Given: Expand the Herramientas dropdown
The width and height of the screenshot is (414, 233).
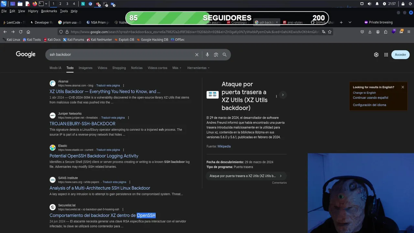Looking at the screenshot, I should tap(198, 68).
